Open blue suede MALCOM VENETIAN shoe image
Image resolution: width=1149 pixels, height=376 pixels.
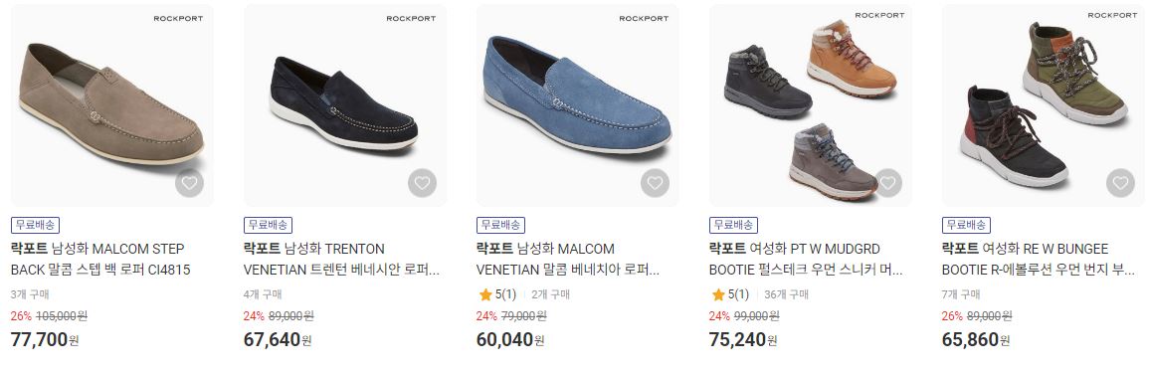point(577,105)
